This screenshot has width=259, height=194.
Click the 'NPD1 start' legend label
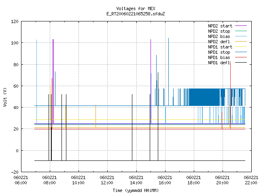[x=220, y=47]
